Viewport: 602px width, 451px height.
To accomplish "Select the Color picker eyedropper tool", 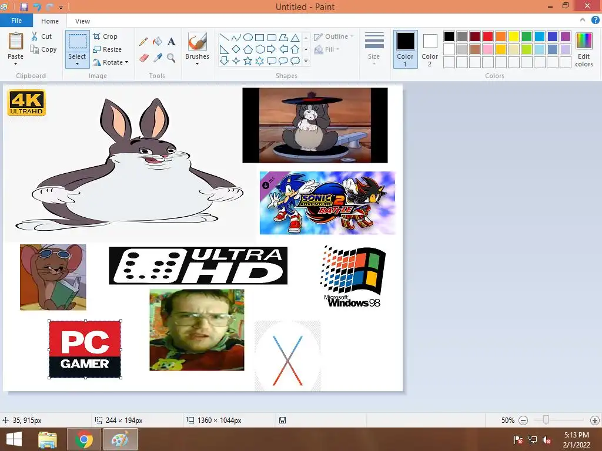I will click(x=158, y=58).
